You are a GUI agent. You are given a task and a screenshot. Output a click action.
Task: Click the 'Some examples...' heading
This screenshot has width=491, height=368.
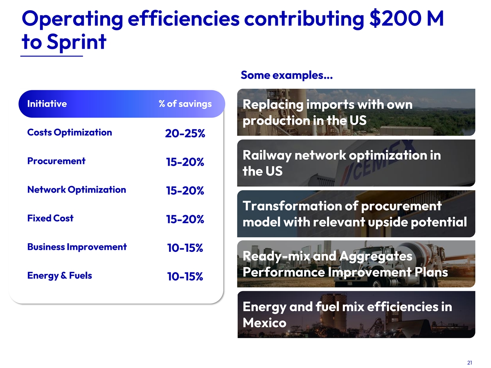[x=287, y=75]
